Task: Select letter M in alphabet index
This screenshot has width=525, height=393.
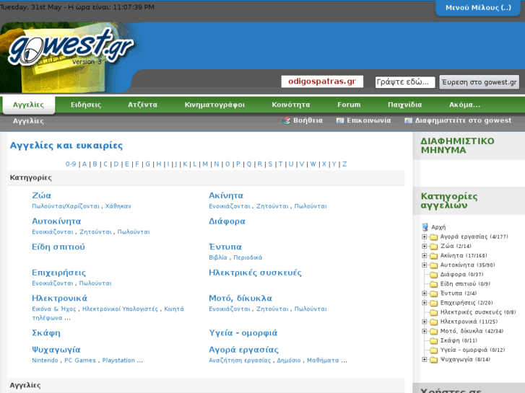Action: click(205, 164)
